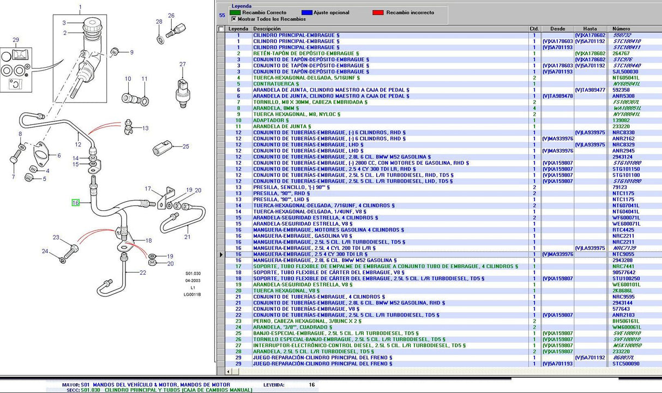Tick the select-all checkbox in table header
The image size is (662, 393).
[x=221, y=29]
